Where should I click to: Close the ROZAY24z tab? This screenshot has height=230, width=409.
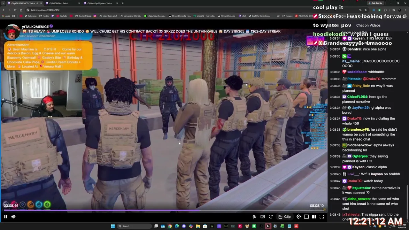click(x=79, y=3)
